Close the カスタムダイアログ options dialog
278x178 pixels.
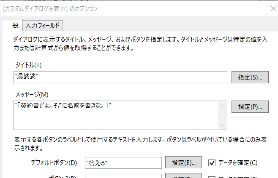[273, 8]
